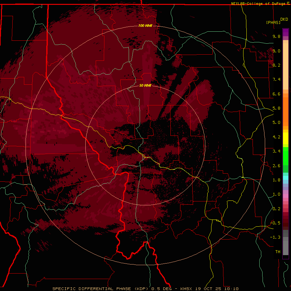Select the 3.4 legend value
Viewport: 291px width, 291px height.
(276, 151)
